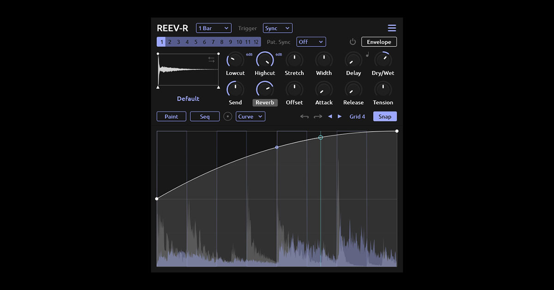Select pattern 2
Viewport: 554px width, 290px height.
click(x=170, y=42)
